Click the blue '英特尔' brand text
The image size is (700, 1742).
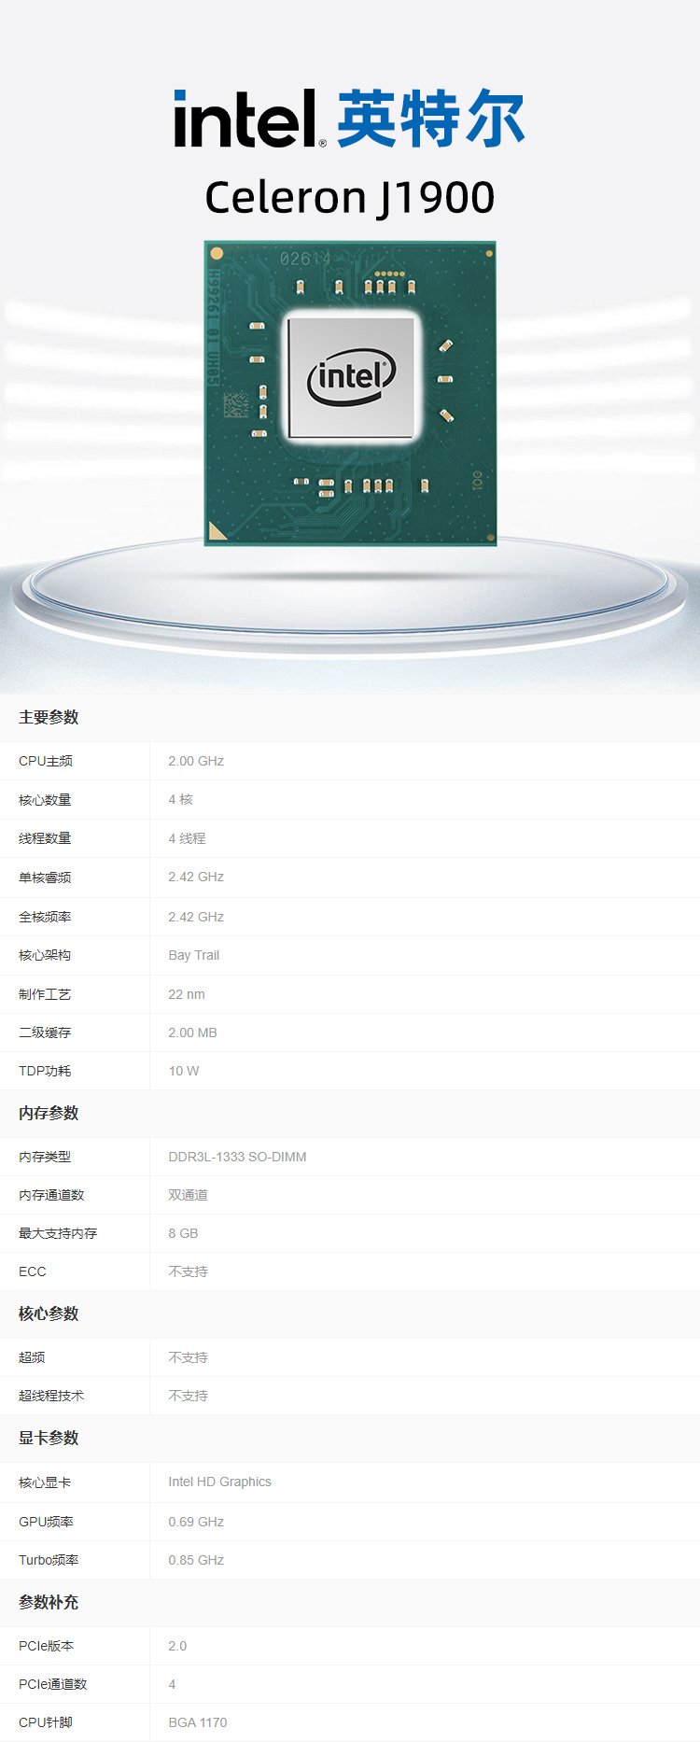coord(431,119)
